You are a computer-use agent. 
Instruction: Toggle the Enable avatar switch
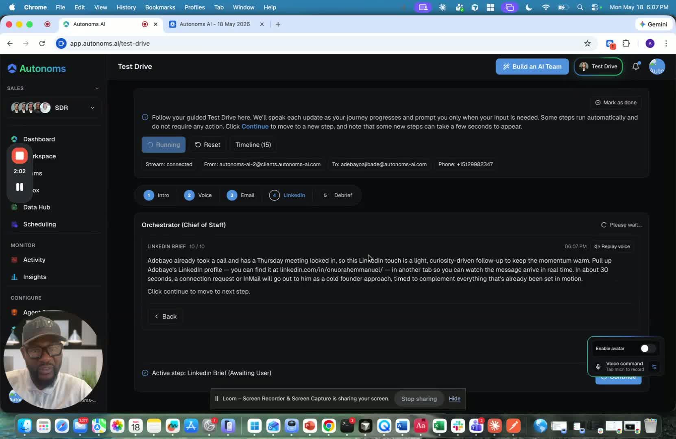(647, 349)
